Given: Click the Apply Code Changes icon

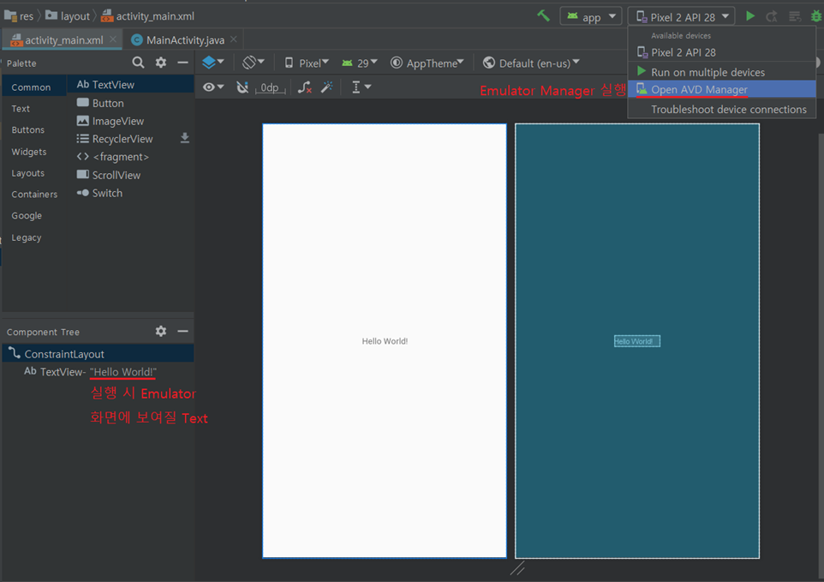Looking at the screenshot, I should [x=795, y=17].
